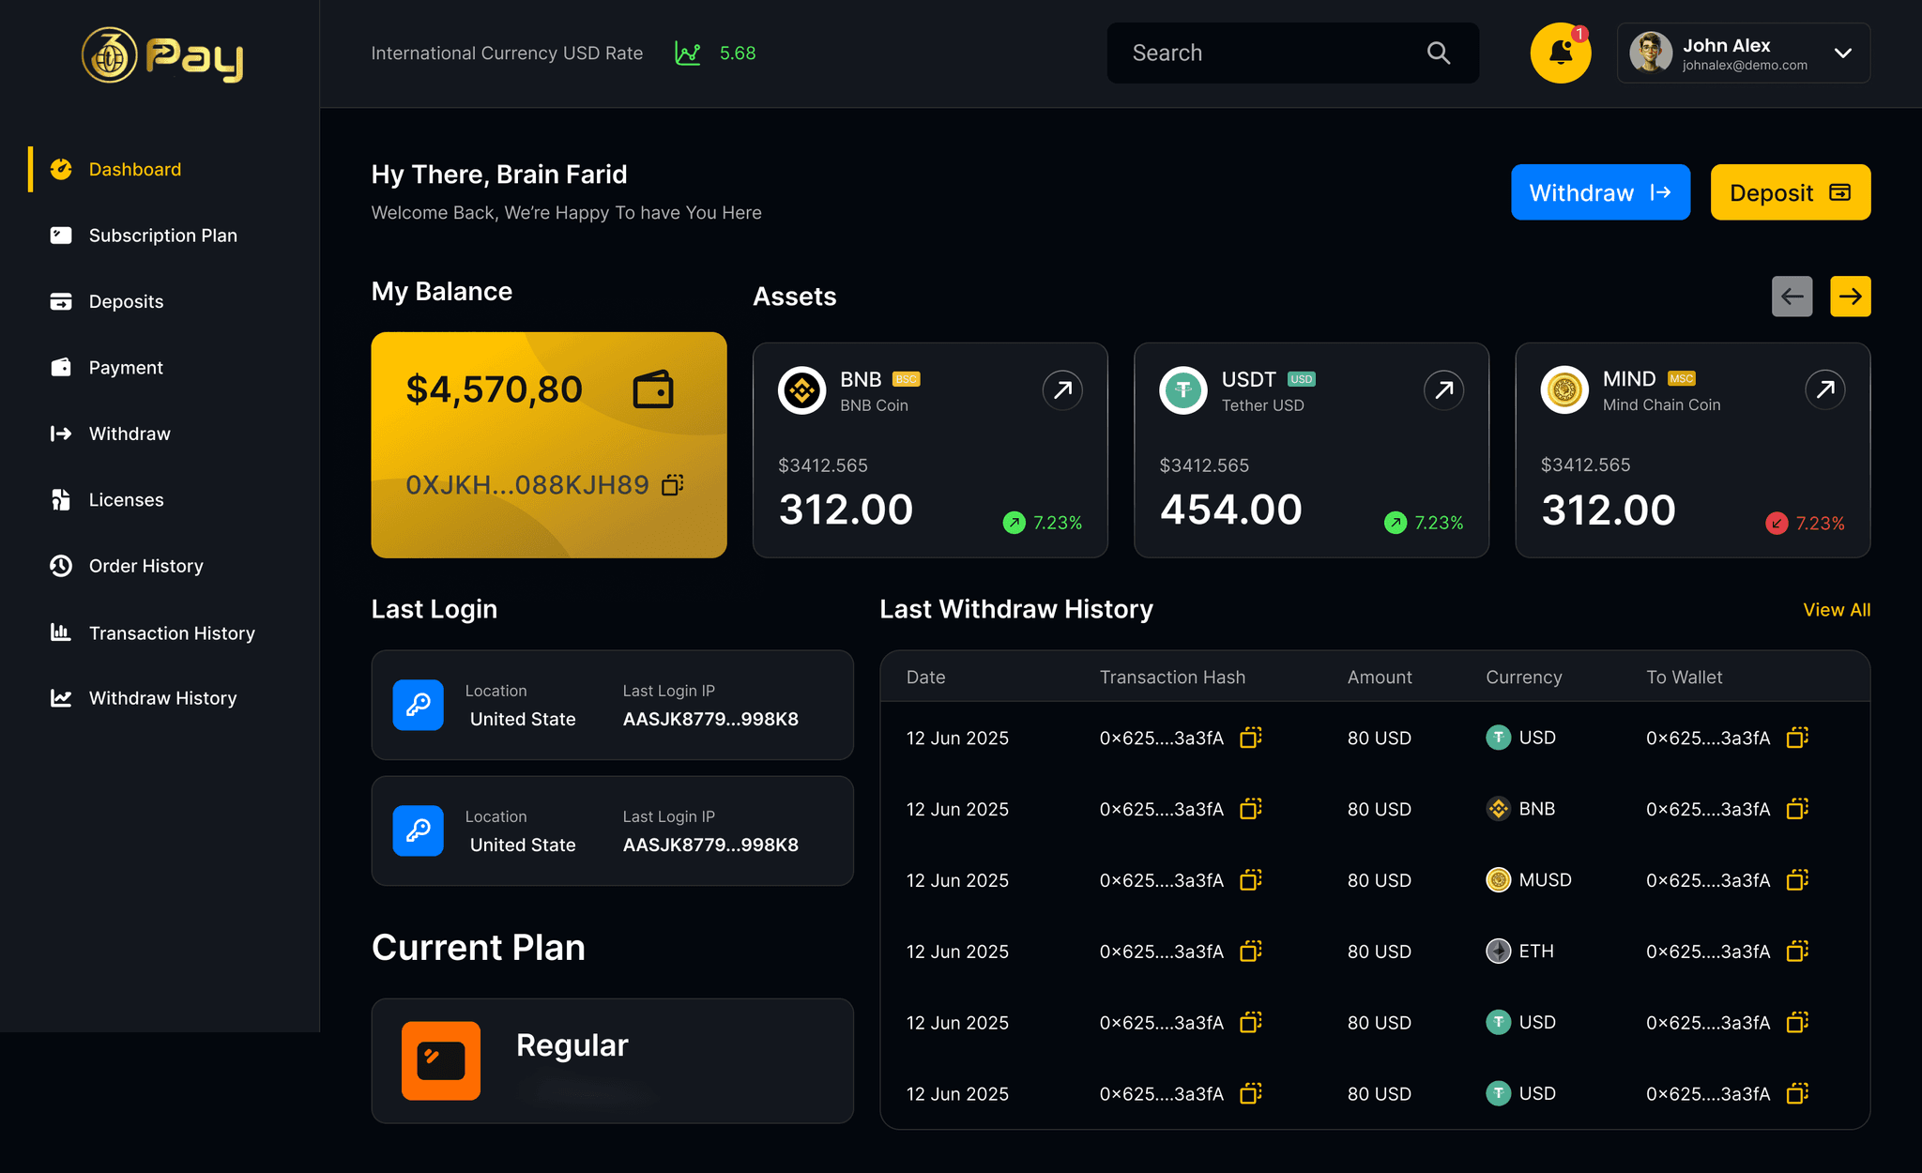The width and height of the screenshot is (1922, 1173).
Task: Open Transaction History in sidebar
Action: (171, 633)
